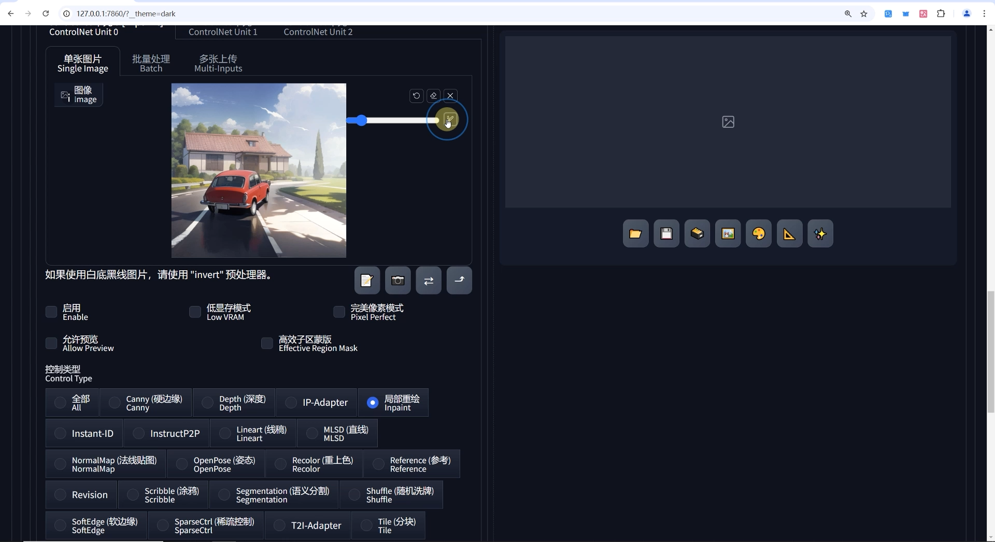Screen dimensions: 995x542
Task: Open the webcam camera icon
Action: [x=397, y=281]
